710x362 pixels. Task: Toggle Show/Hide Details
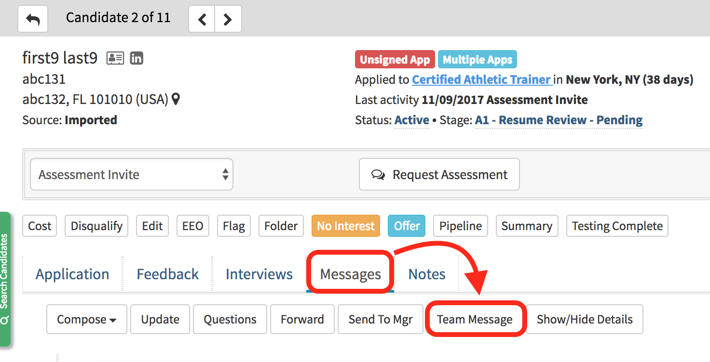coord(585,319)
